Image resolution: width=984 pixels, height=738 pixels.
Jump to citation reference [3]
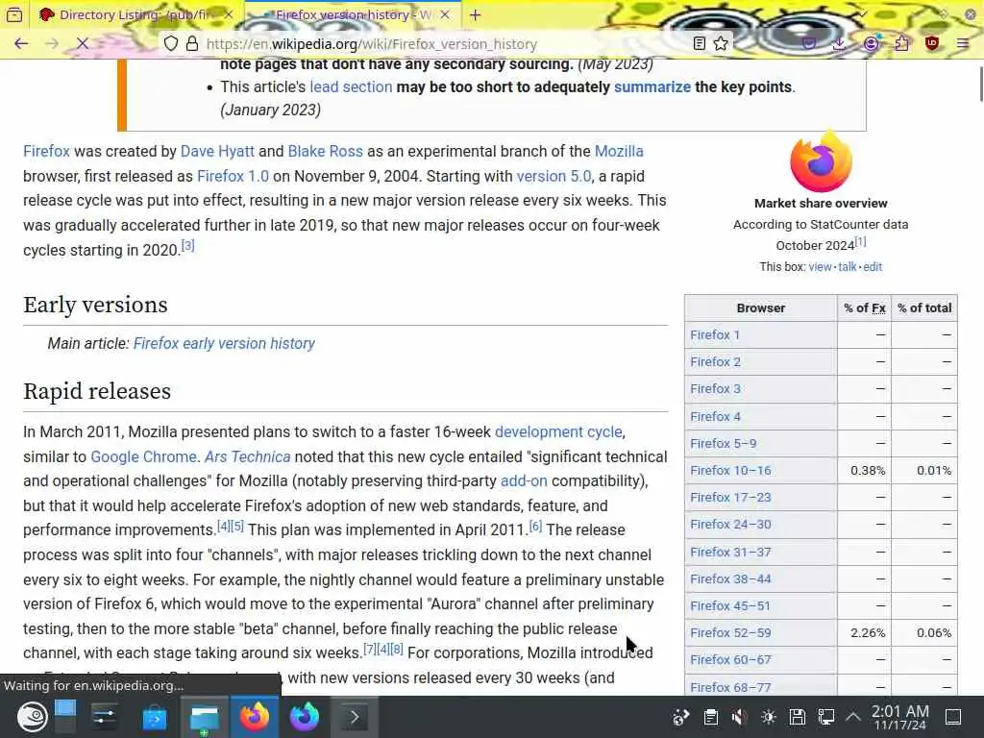coord(187,245)
